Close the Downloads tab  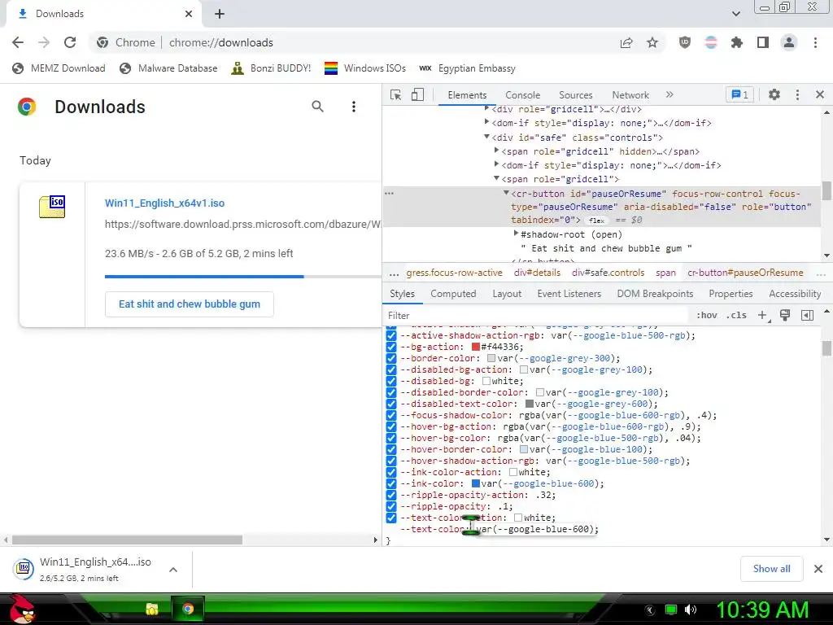click(189, 14)
